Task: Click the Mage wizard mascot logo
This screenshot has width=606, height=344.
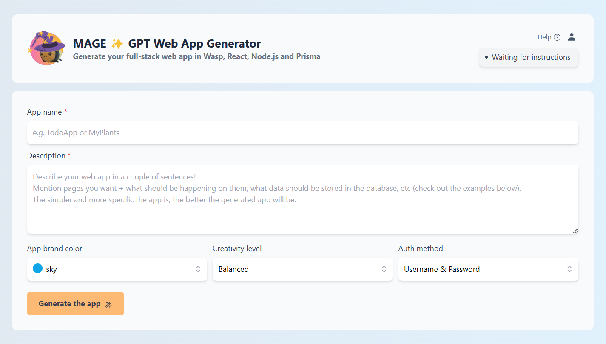Action: (47, 48)
